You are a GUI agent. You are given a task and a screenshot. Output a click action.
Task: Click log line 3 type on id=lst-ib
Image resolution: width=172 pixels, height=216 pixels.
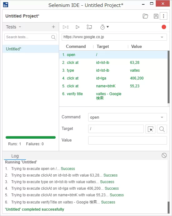tap(59, 182)
